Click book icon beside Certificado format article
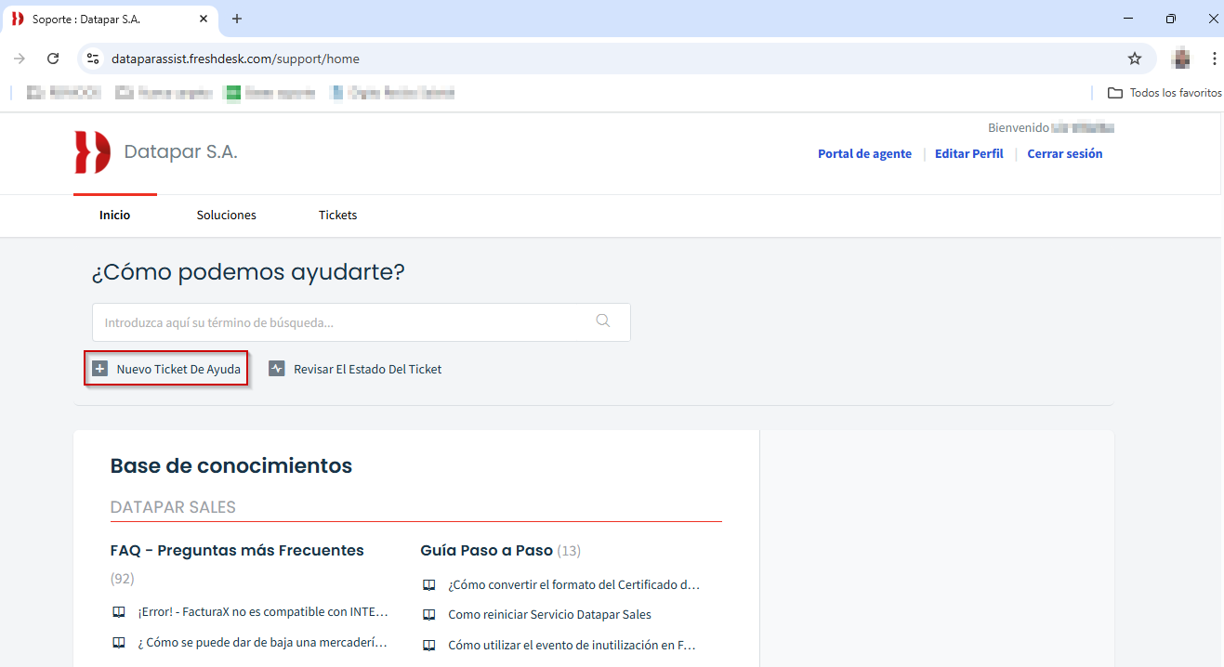 coord(428,585)
